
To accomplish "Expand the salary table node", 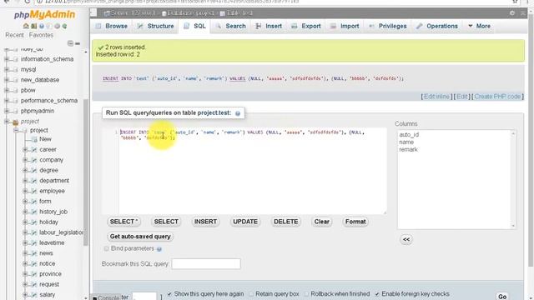I will tap(25, 295).
